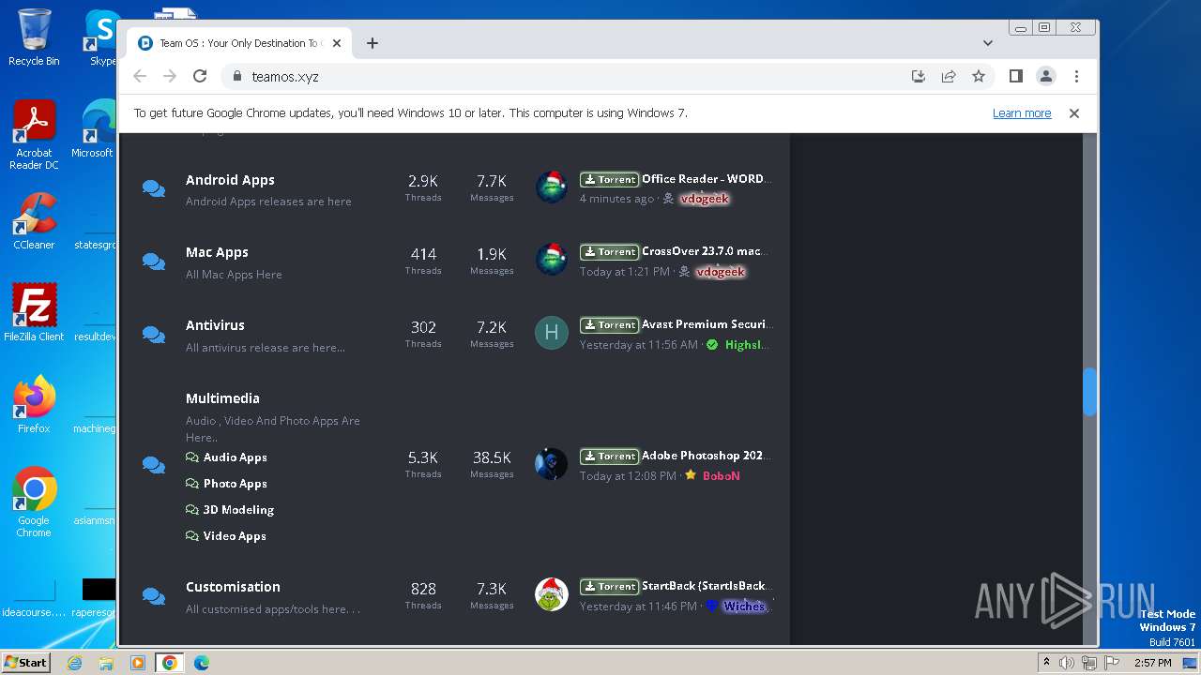Click the Photo Apps subforum icon
The height and width of the screenshot is (675, 1201).
click(x=192, y=484)
